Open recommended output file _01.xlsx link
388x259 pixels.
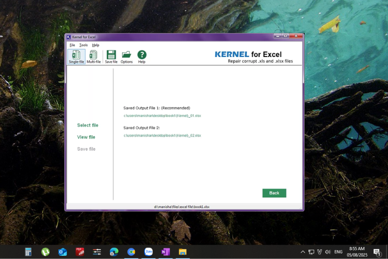pos(162,116)
